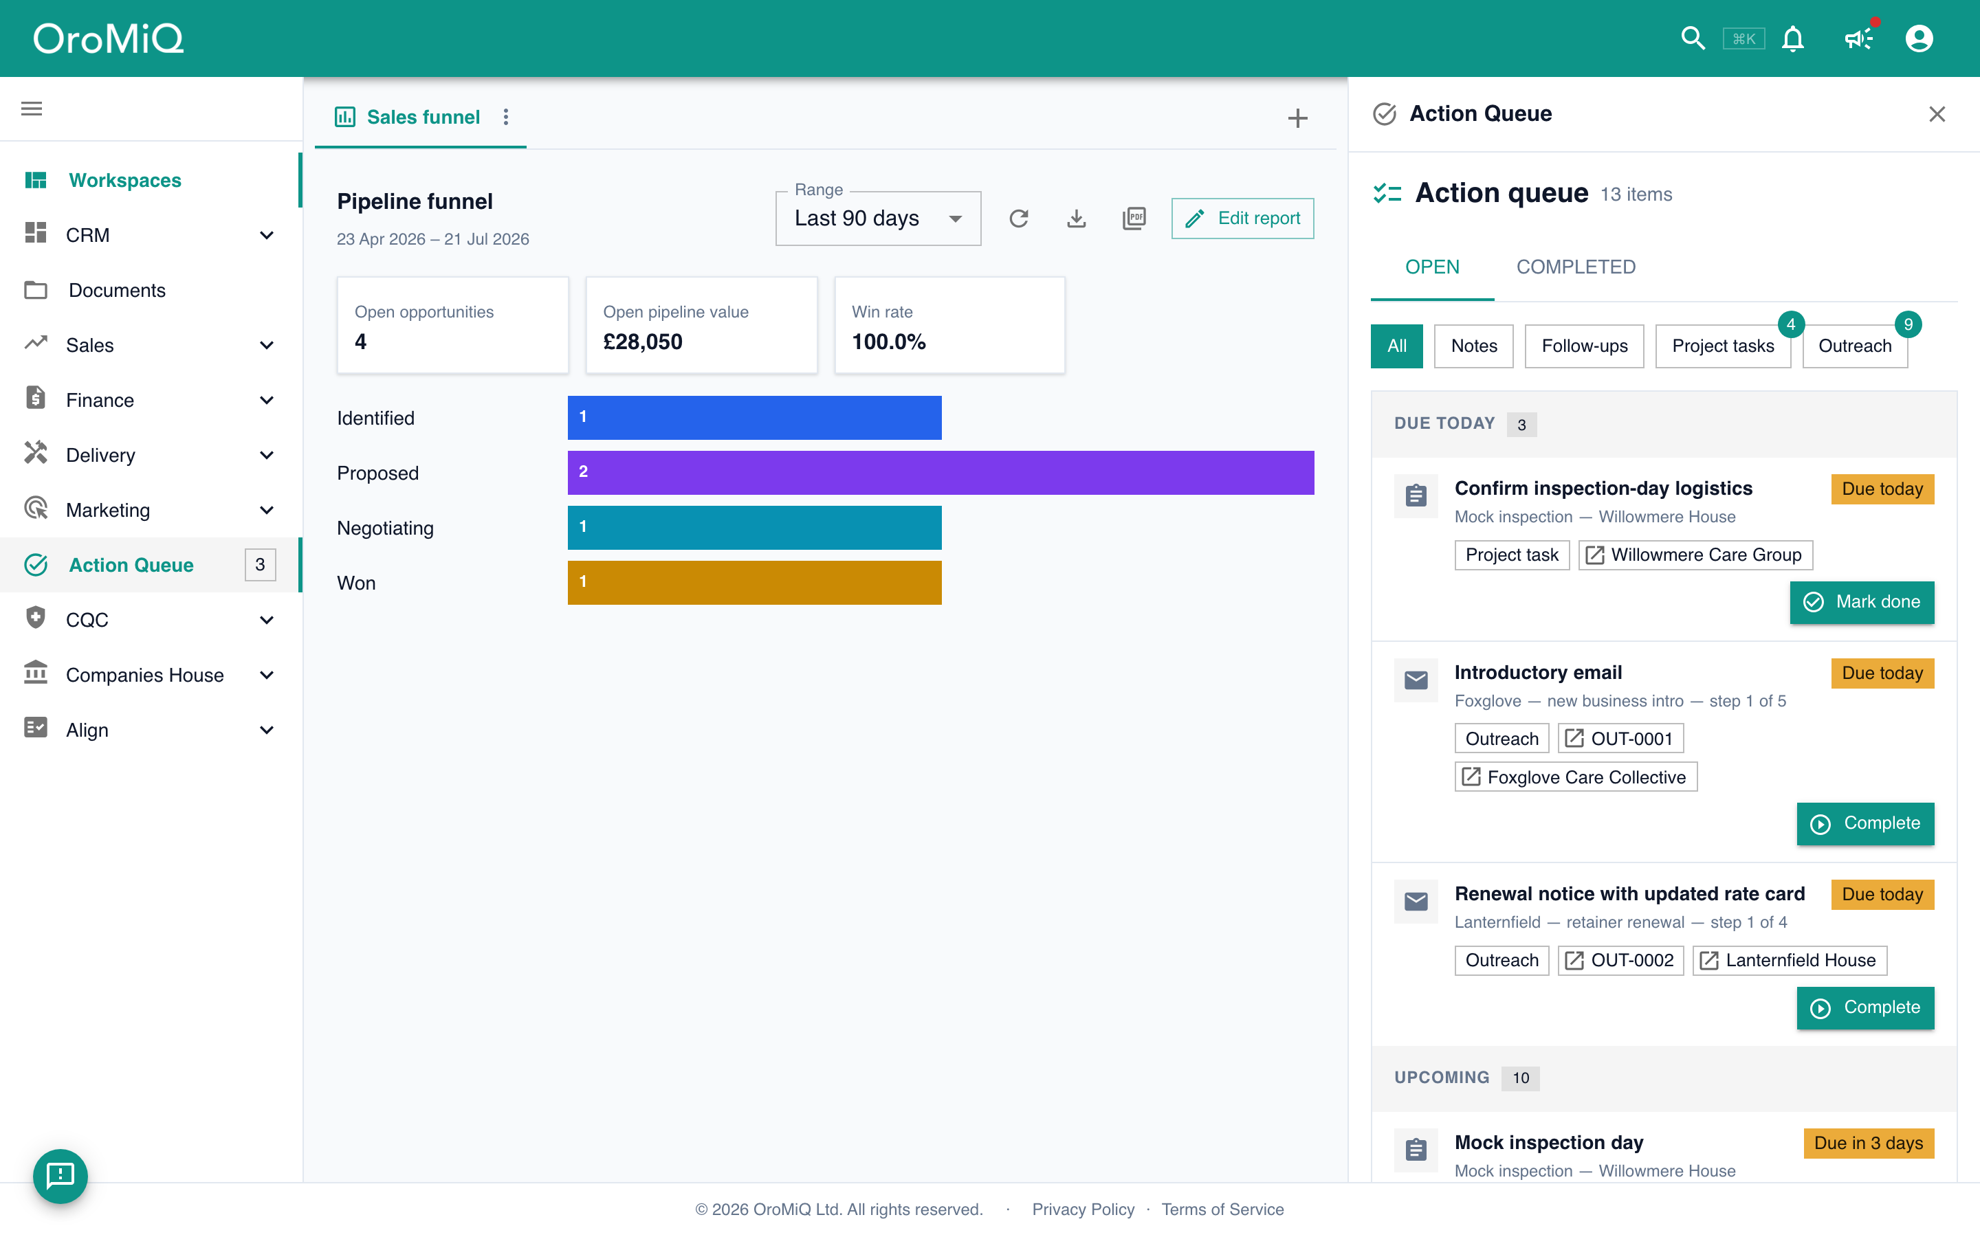
Task: Click the Open pipeline value card
Action: (x=701, y=326)
